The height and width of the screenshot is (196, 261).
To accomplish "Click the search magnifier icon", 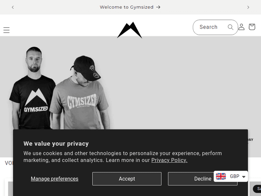I will click(x=230, y=27).
